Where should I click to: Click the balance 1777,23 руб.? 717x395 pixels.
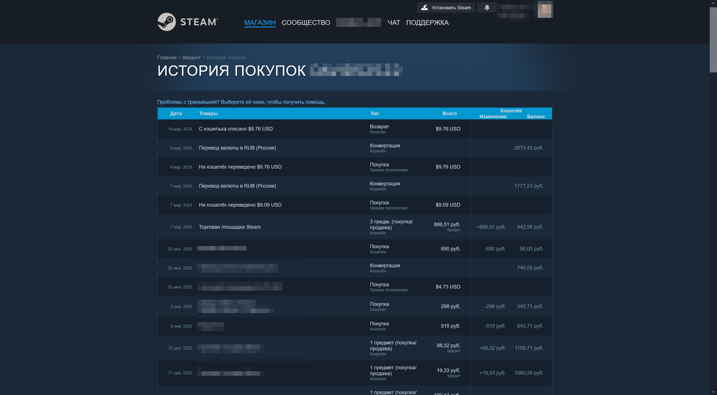(x=529, y=186)
